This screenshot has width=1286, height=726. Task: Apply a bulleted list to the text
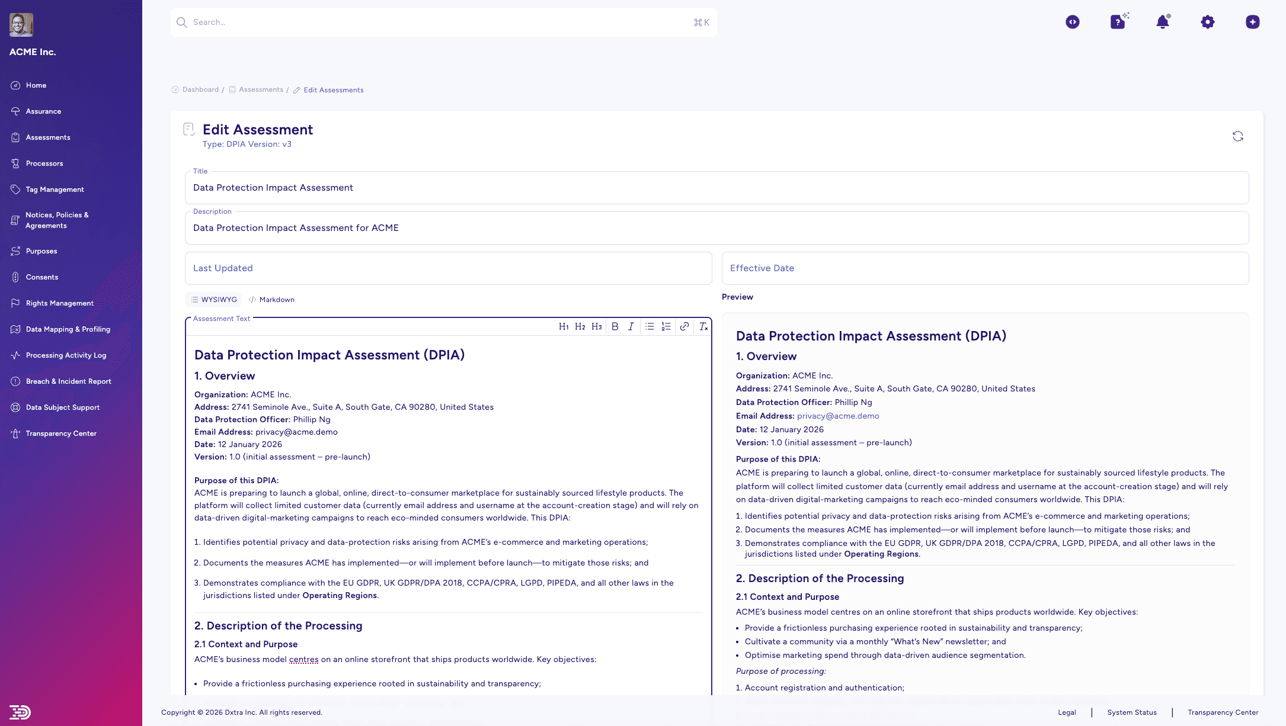coord(649,326)
